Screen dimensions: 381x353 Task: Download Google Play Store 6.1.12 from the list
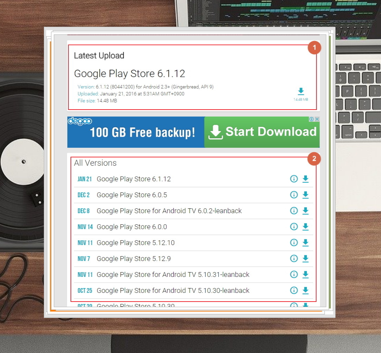point(305,179)
